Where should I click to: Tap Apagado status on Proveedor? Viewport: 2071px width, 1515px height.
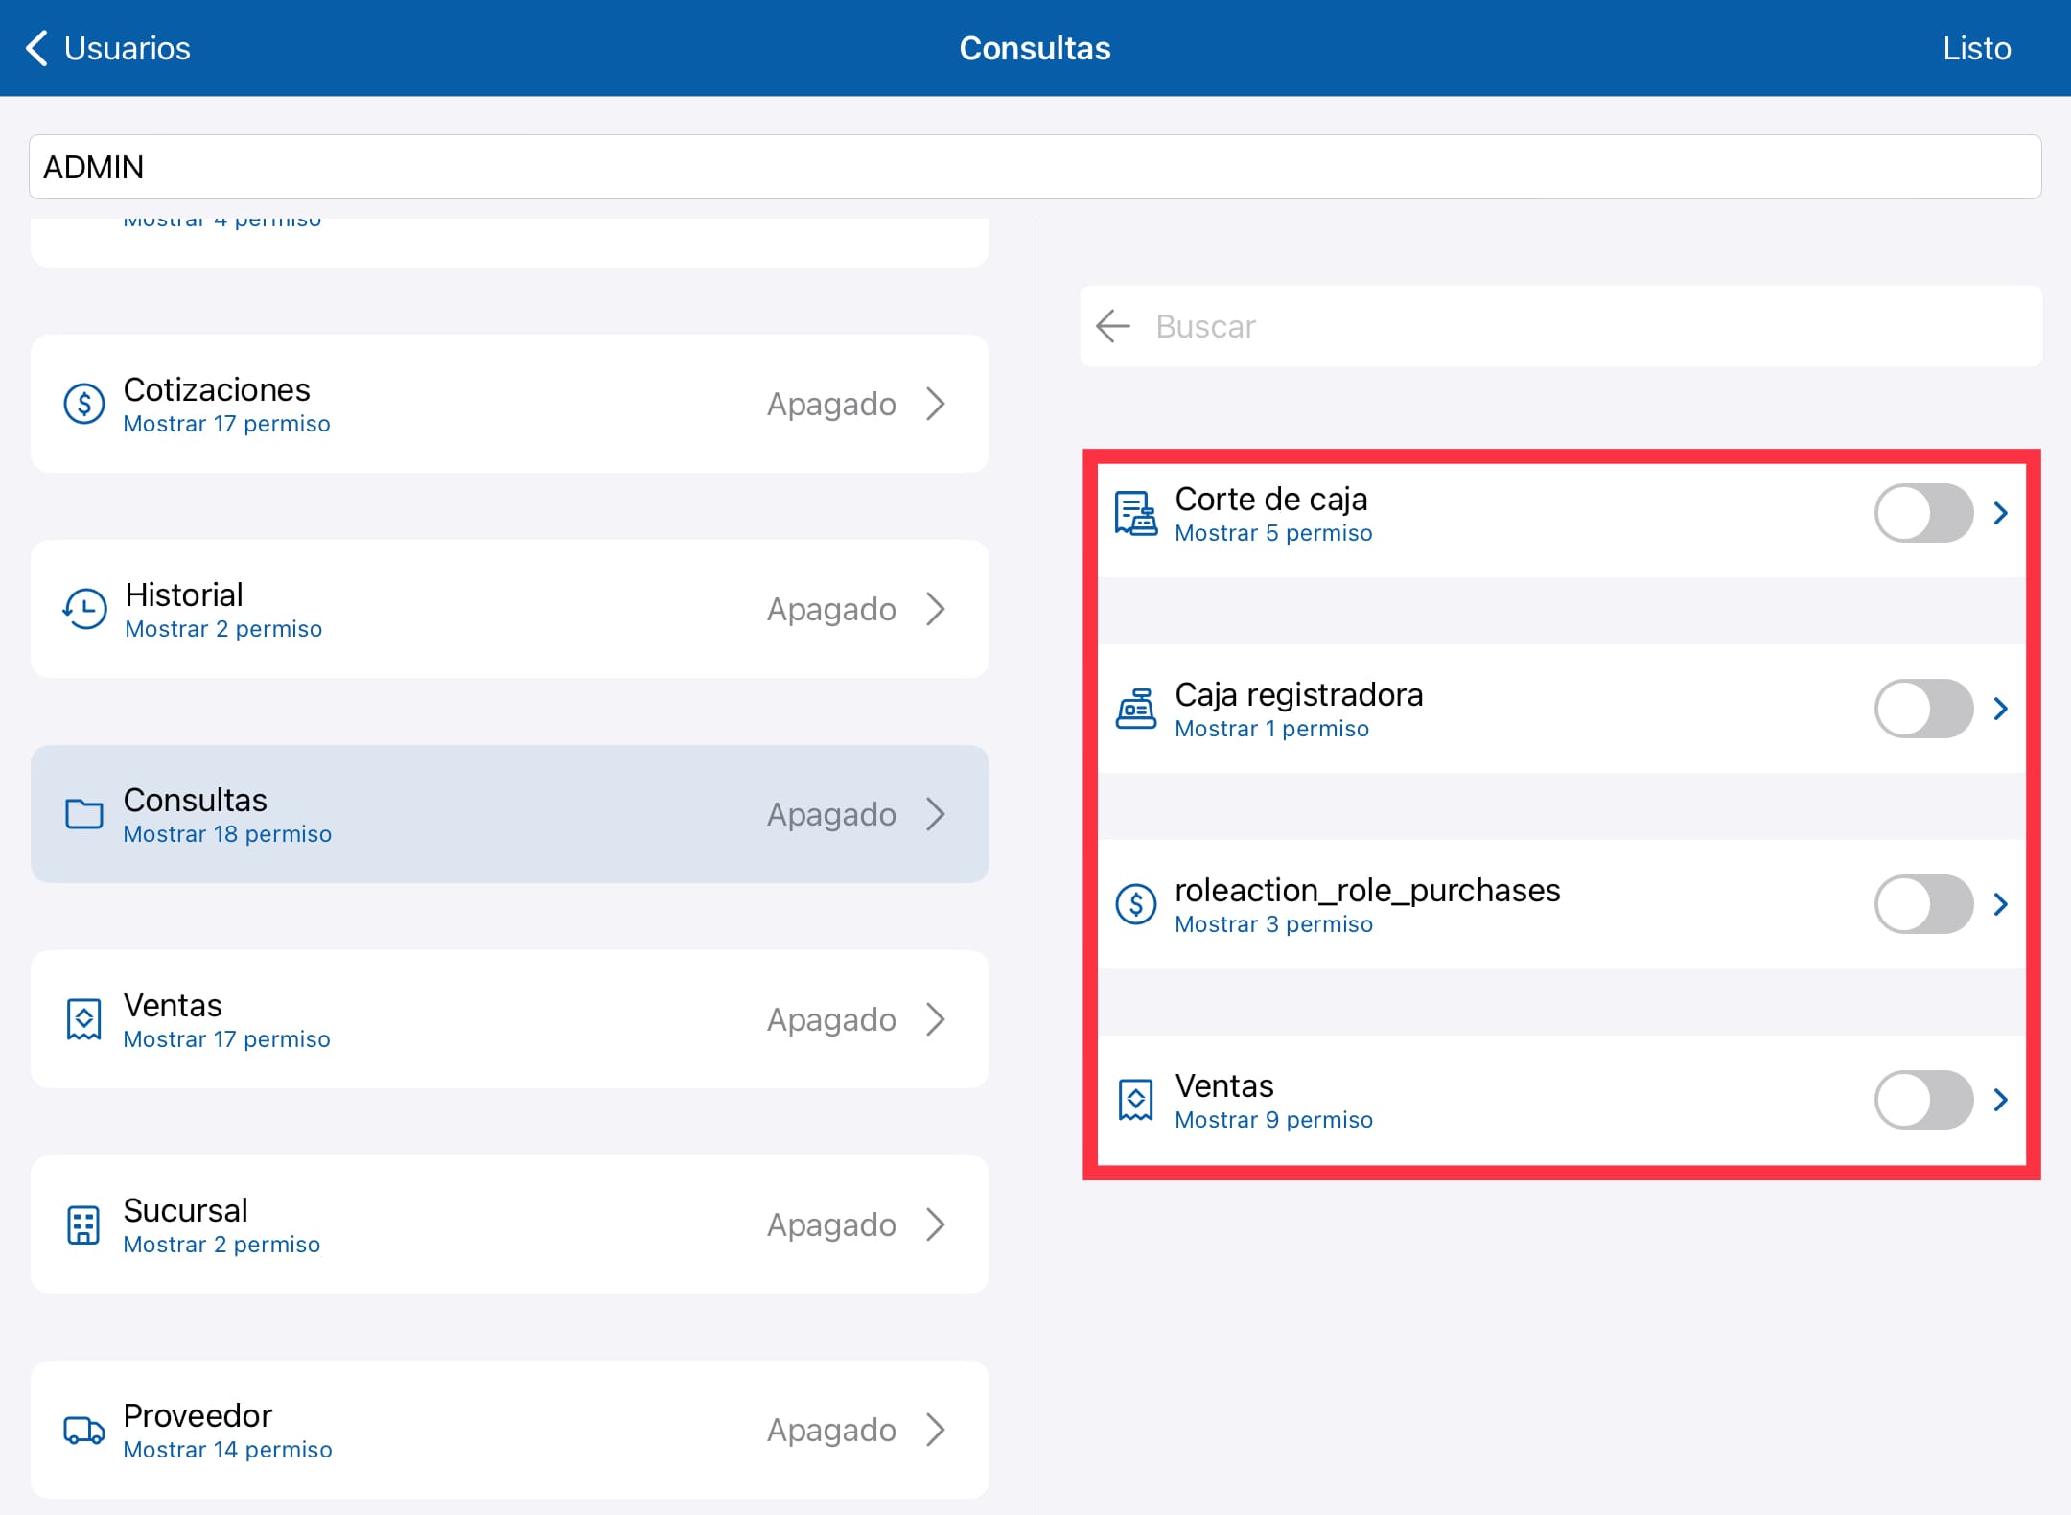[x=831, y=1430]
